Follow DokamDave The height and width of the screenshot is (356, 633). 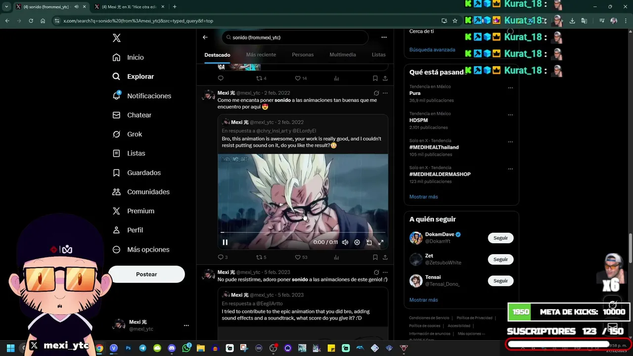coord(500,238)
